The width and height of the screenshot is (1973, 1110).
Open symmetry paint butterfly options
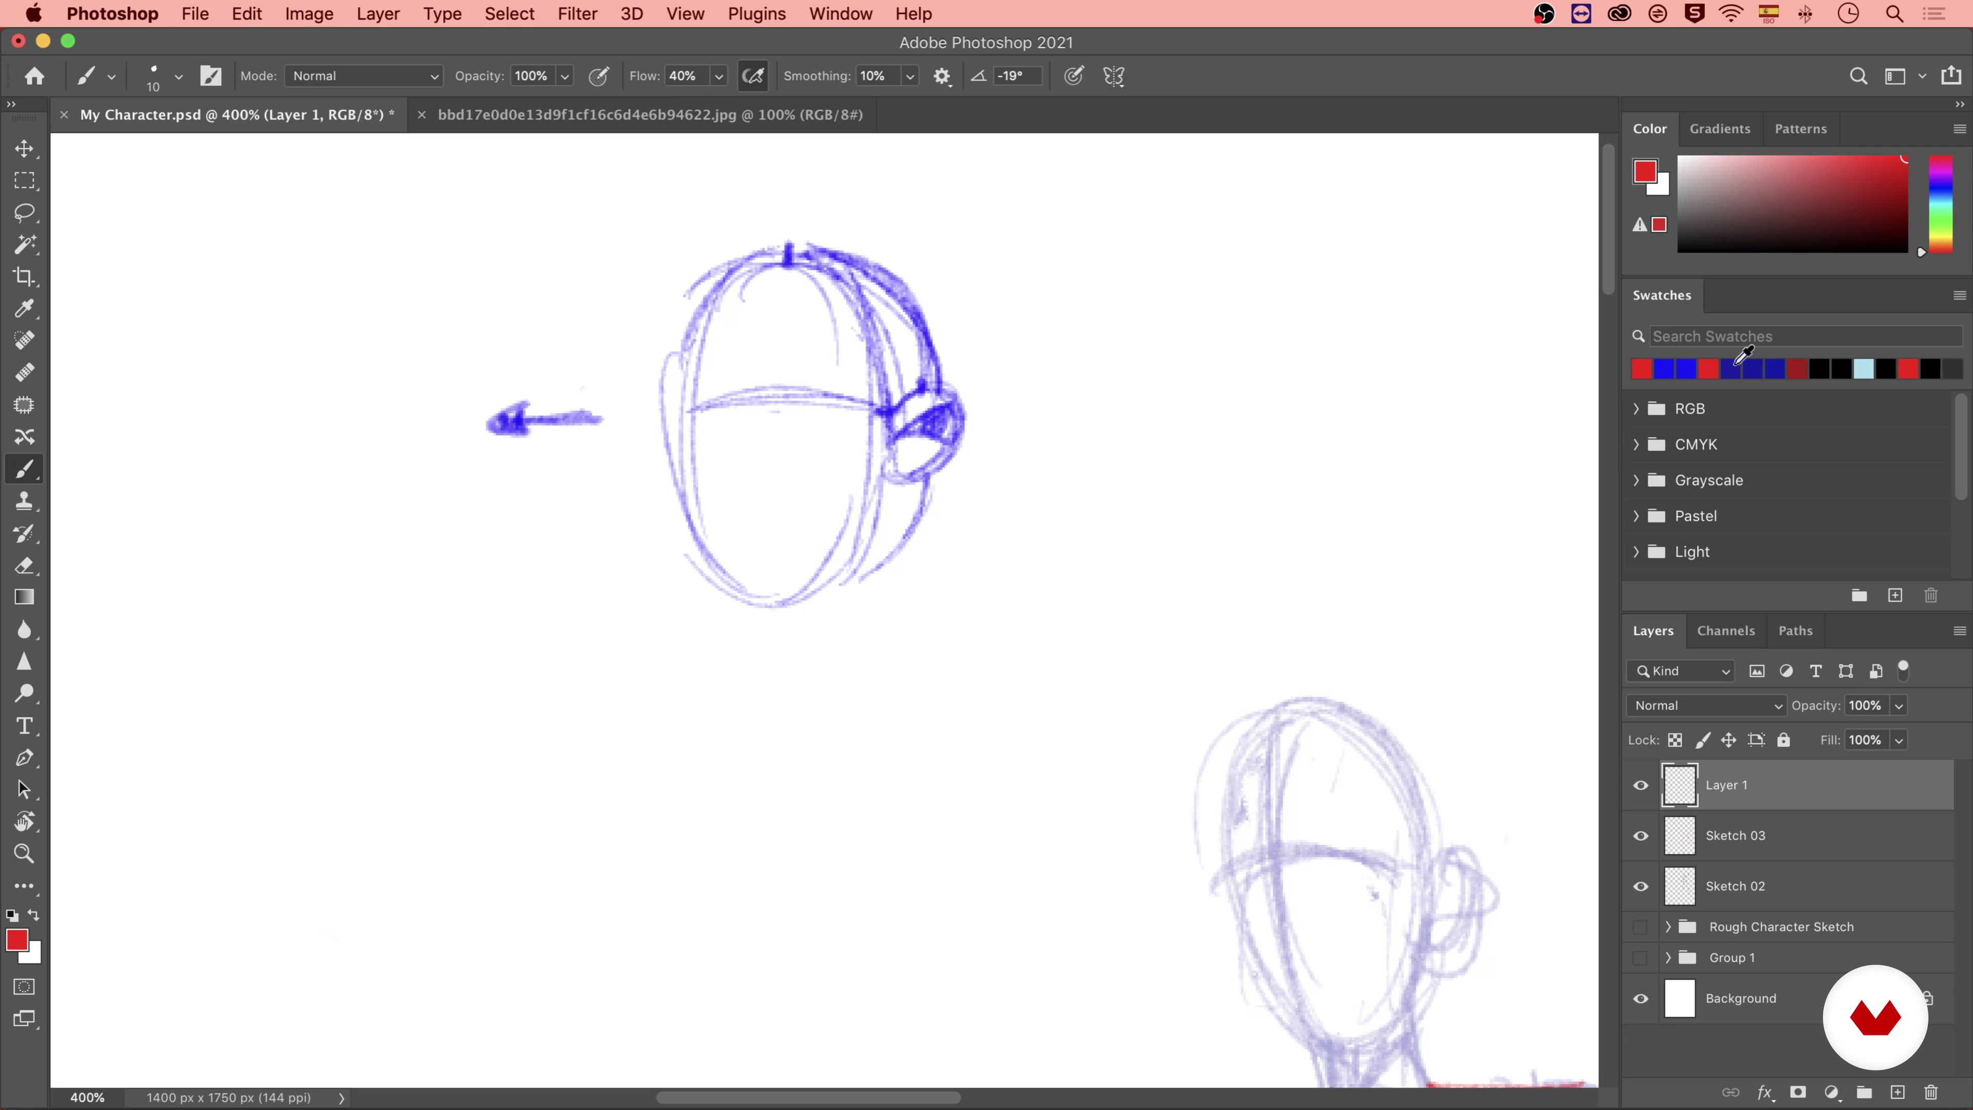(1113, 76)
